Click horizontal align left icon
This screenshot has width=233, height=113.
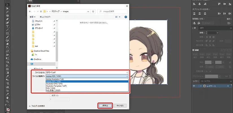point(194,4)
